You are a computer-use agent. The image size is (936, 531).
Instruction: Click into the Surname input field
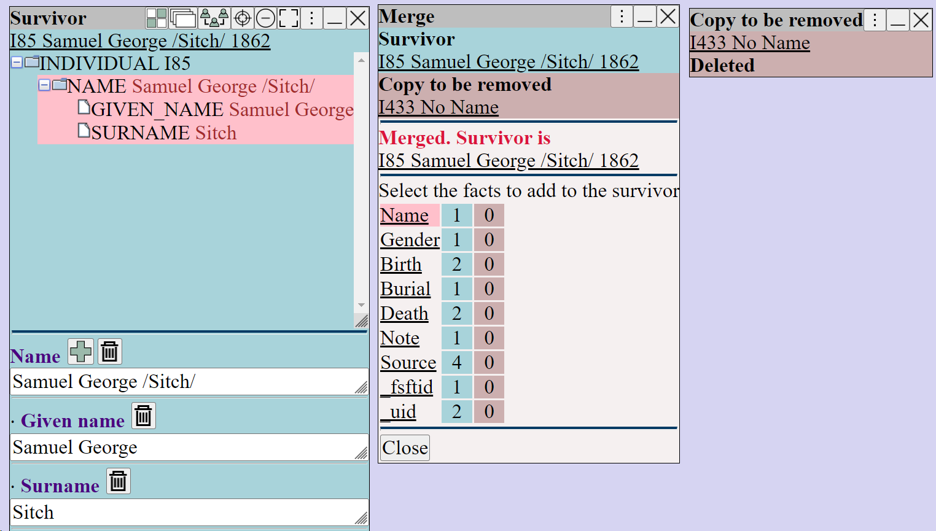tap(190, 513)
